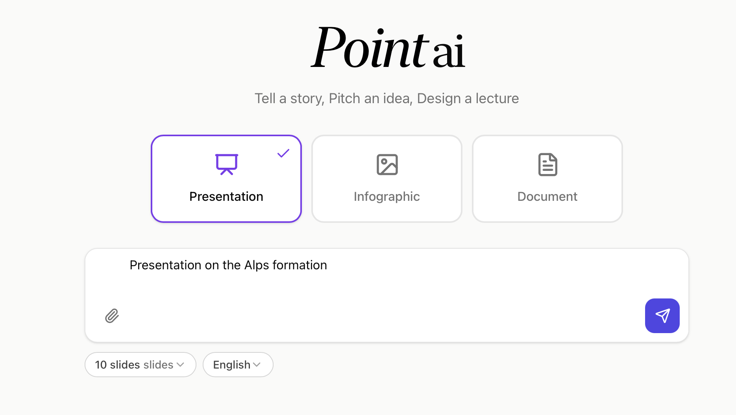Switch to the Infographic option card
736x415 pixels.
coord(386,178)
